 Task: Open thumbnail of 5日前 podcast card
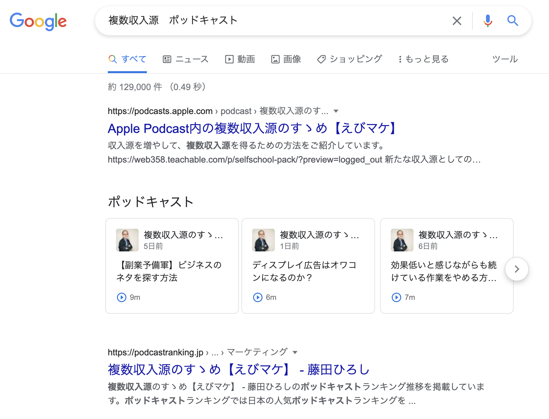(x=127, y=240)
